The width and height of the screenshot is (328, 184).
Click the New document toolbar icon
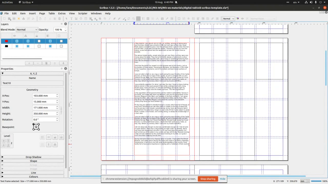[4, 19]
